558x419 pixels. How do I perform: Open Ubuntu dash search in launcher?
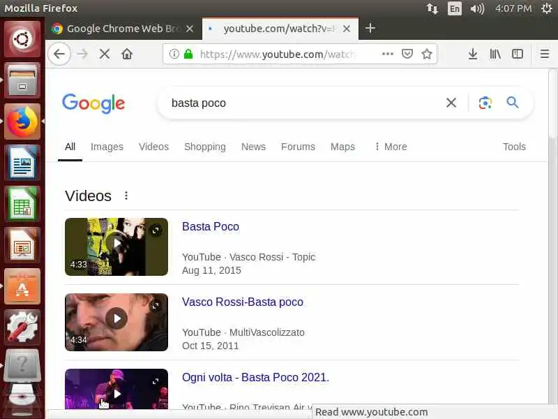click(x=22, y=39)
